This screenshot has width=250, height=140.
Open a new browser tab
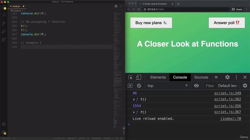[178, 4]
